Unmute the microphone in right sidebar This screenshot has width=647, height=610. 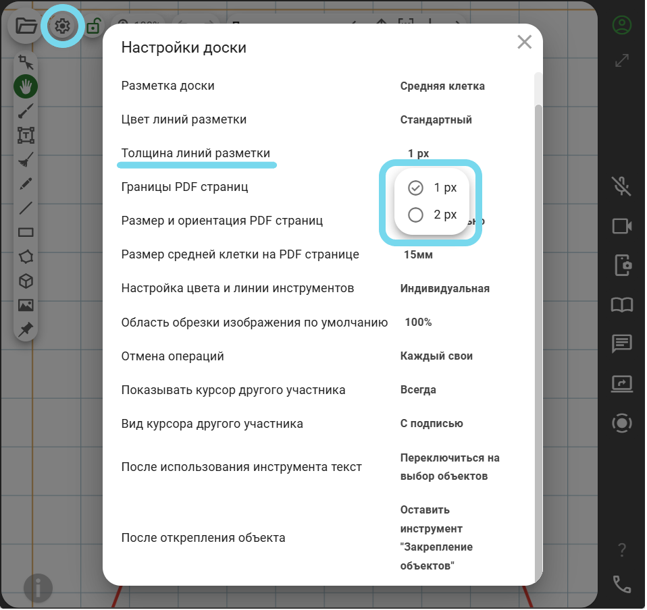click(x=621, y=186)
